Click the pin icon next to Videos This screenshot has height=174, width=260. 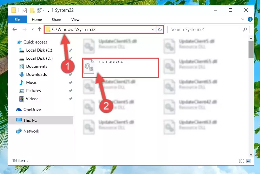point(70,99)
